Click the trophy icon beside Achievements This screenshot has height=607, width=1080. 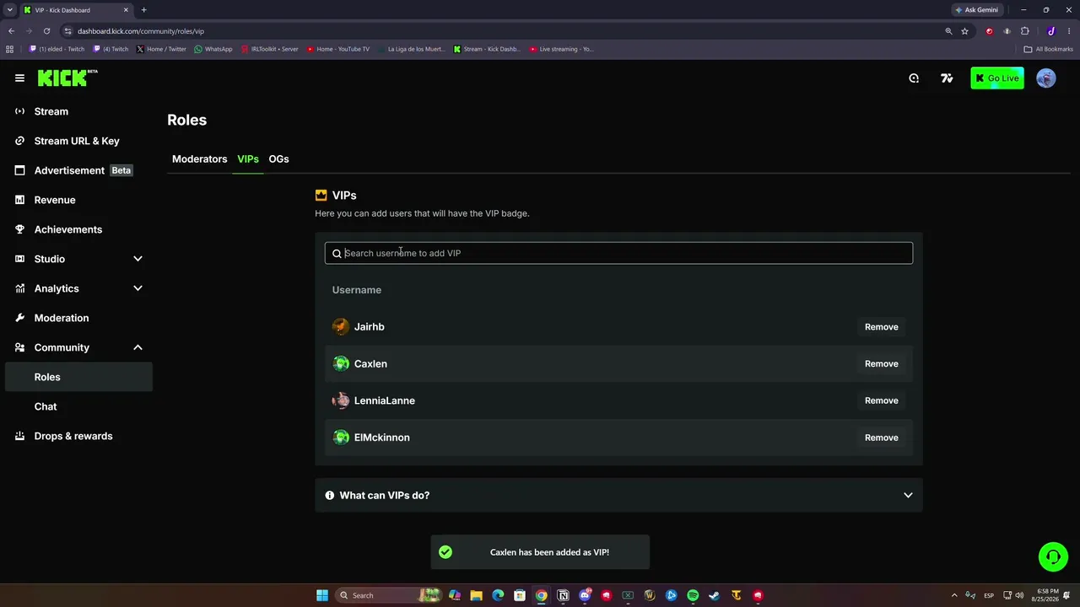pyautogui.click(x=20, y=229)
